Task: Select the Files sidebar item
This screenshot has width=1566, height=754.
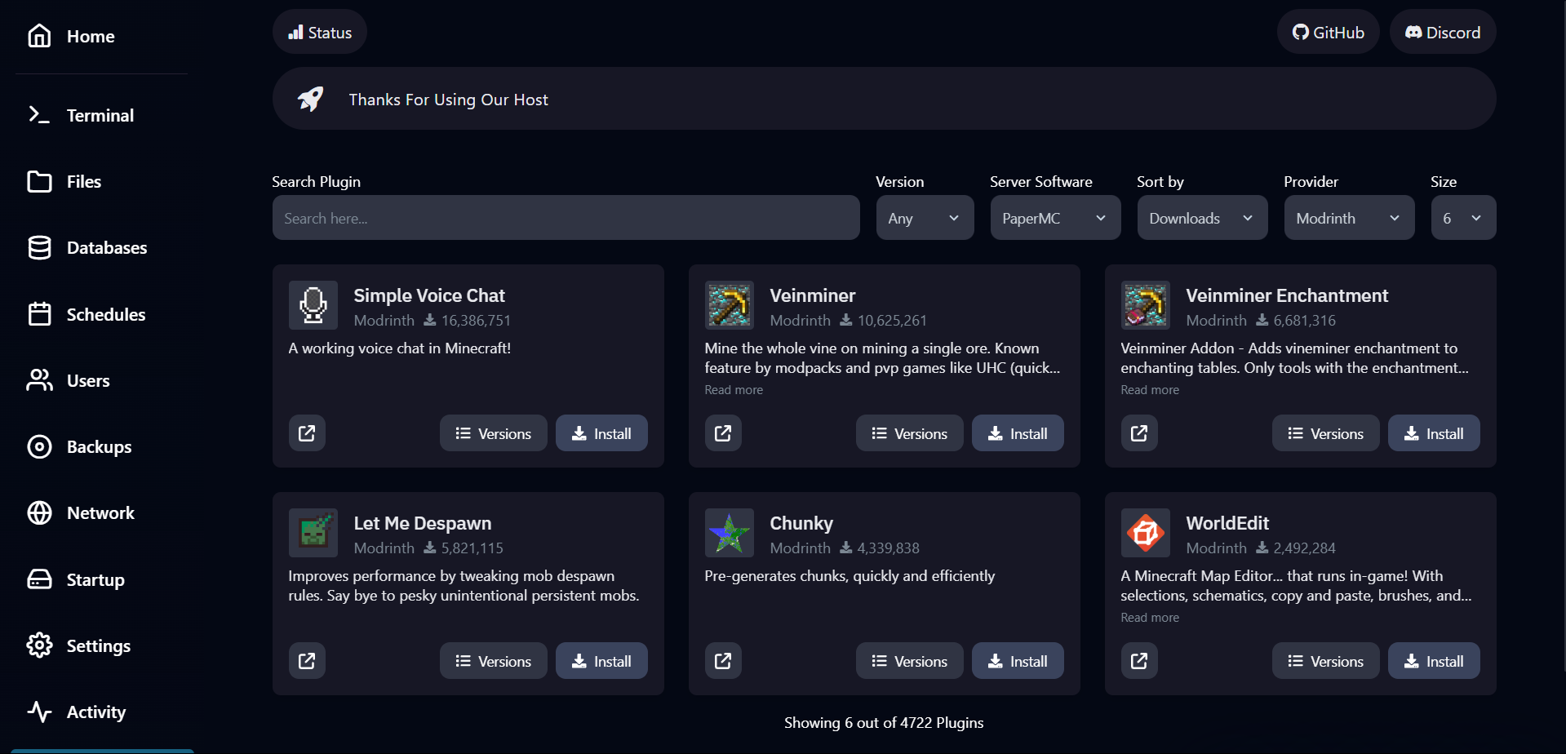Action: pos(83,182)
